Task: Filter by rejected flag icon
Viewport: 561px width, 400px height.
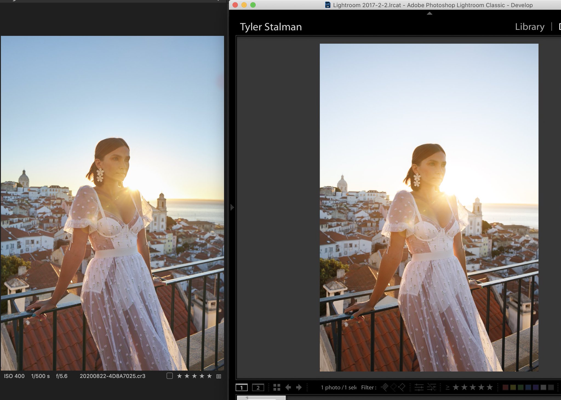Action: click(x=402, y=387)
